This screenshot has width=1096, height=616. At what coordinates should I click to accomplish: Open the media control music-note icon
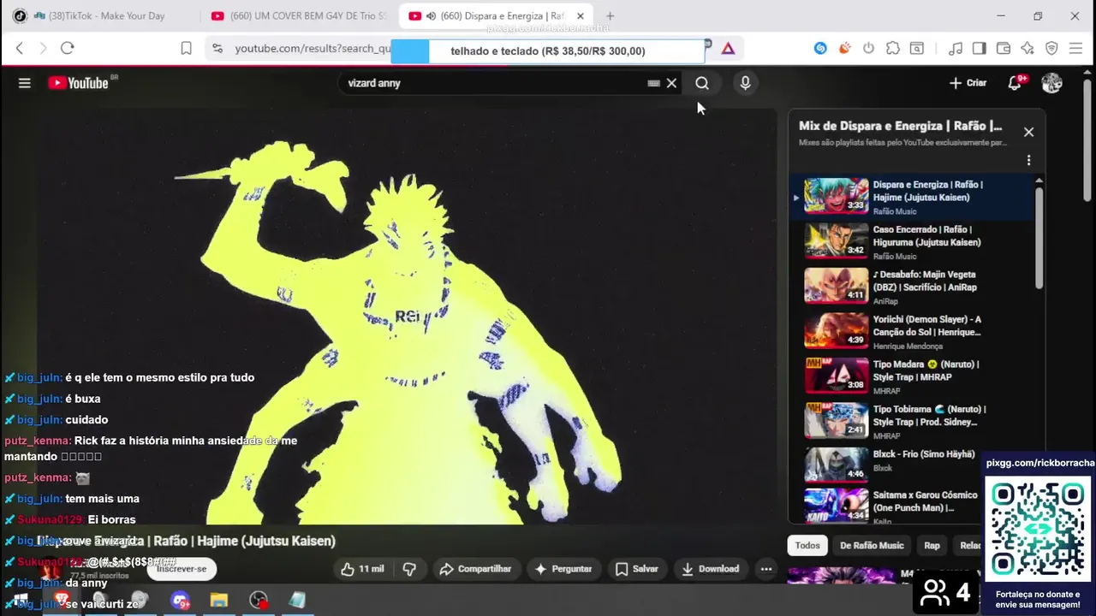click(956, 49)
